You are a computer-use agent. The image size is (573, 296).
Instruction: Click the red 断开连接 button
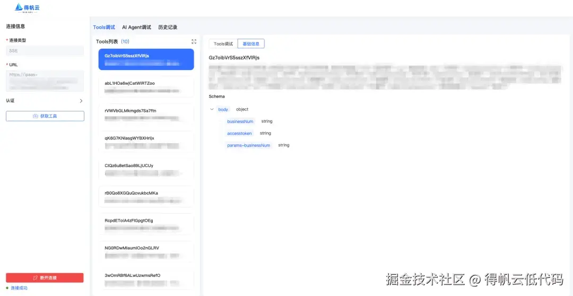coord(45,278)
